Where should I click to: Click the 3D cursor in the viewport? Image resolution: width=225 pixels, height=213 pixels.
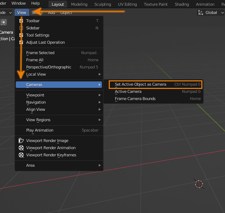coord(199,184)
